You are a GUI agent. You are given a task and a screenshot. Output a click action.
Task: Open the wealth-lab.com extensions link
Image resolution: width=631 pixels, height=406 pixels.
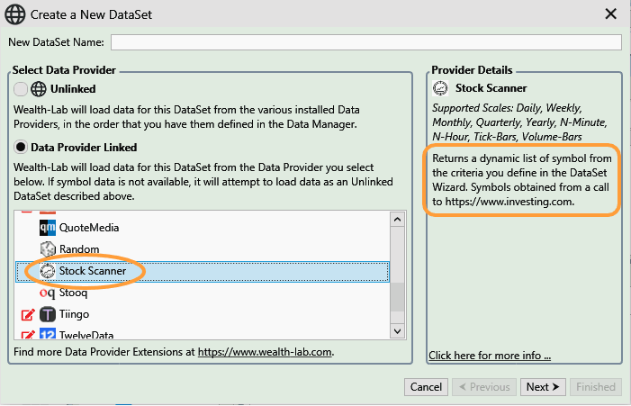click(265, 352)
